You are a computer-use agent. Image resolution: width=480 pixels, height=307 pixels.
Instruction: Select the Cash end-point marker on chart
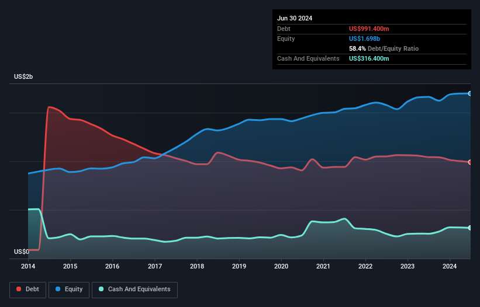[470, 228]
